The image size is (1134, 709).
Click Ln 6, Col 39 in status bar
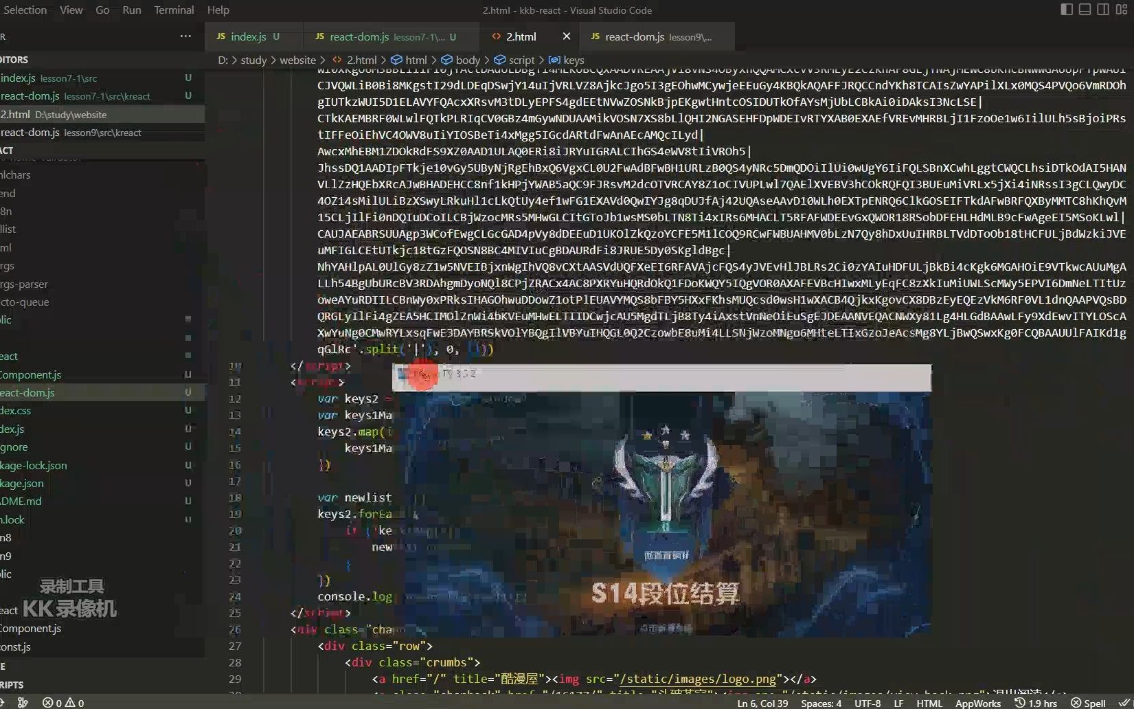pyautogui.click(x=762, y=703)
